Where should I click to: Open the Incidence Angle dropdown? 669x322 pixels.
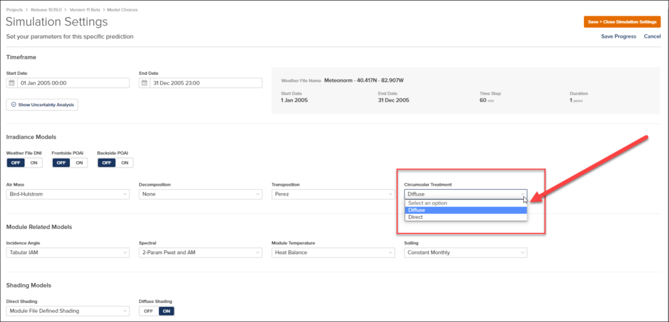tap(68, 252)
